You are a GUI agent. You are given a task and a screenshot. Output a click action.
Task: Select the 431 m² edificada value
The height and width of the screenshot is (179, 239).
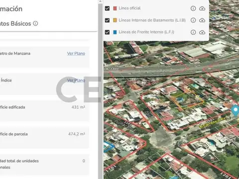pyautogui.click(x=78, y=107)
